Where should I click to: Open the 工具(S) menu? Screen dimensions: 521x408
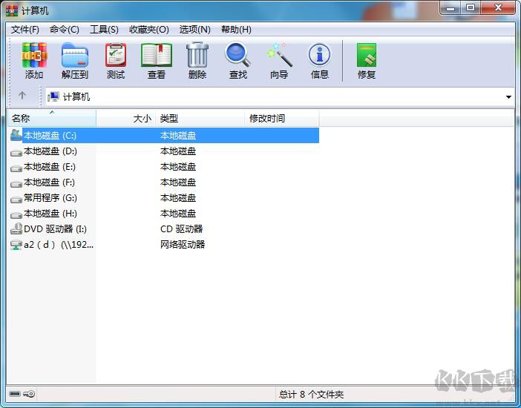[104, 30]
